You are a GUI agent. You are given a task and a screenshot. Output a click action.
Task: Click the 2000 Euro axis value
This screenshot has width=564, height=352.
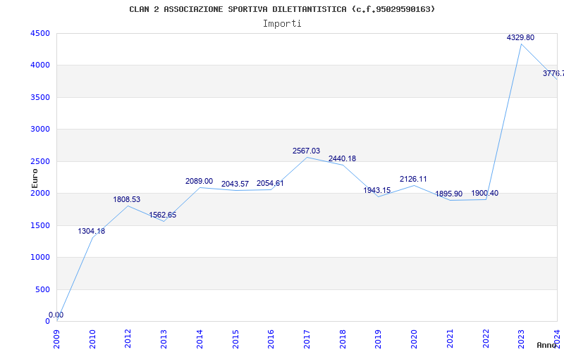pos(40,193)
